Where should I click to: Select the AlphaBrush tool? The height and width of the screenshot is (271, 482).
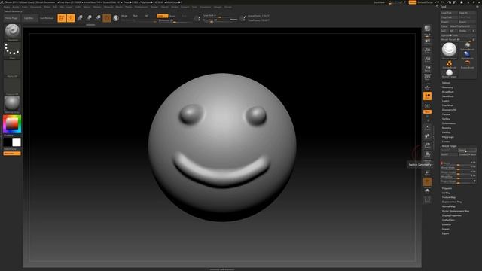point(467,55)
